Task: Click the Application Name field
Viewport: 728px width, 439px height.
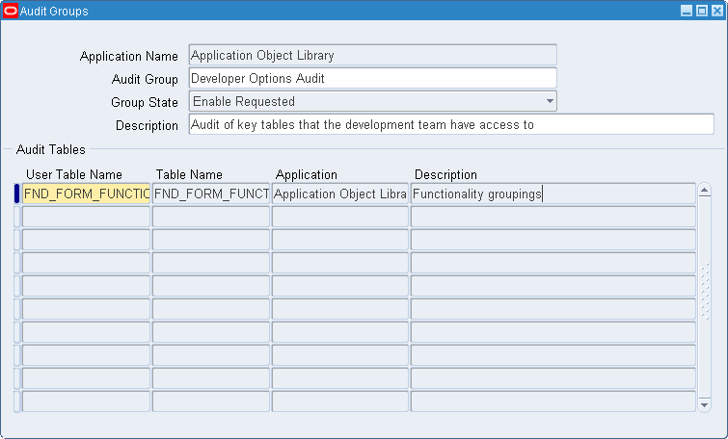Action: click(373, 55)
